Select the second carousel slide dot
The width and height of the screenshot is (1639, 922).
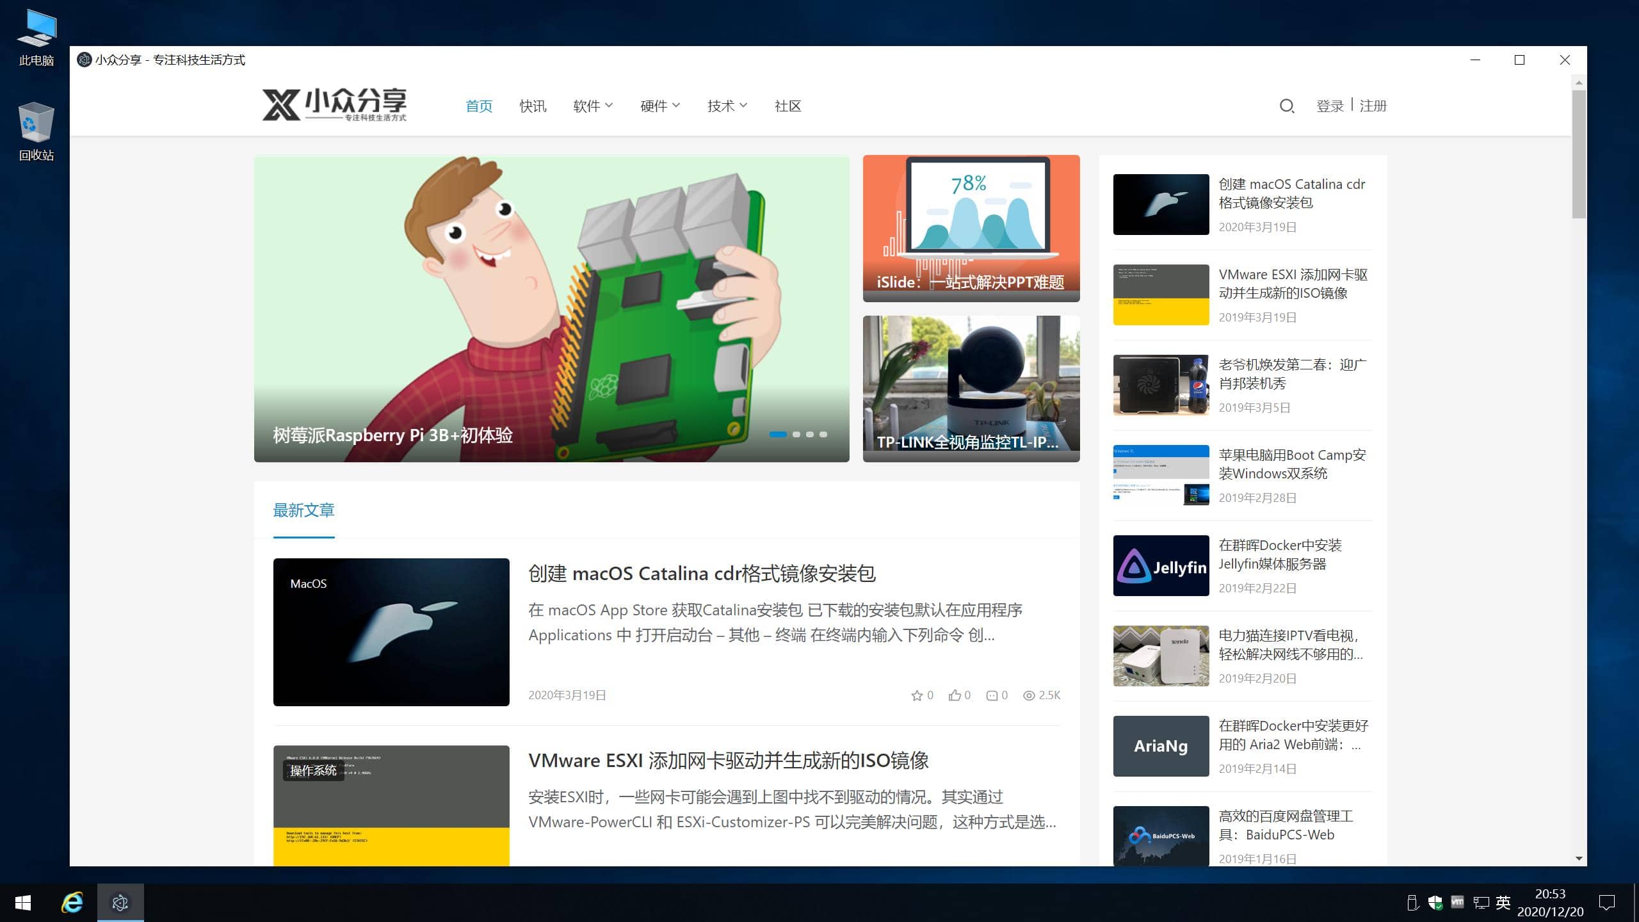(x=796, y=435)
